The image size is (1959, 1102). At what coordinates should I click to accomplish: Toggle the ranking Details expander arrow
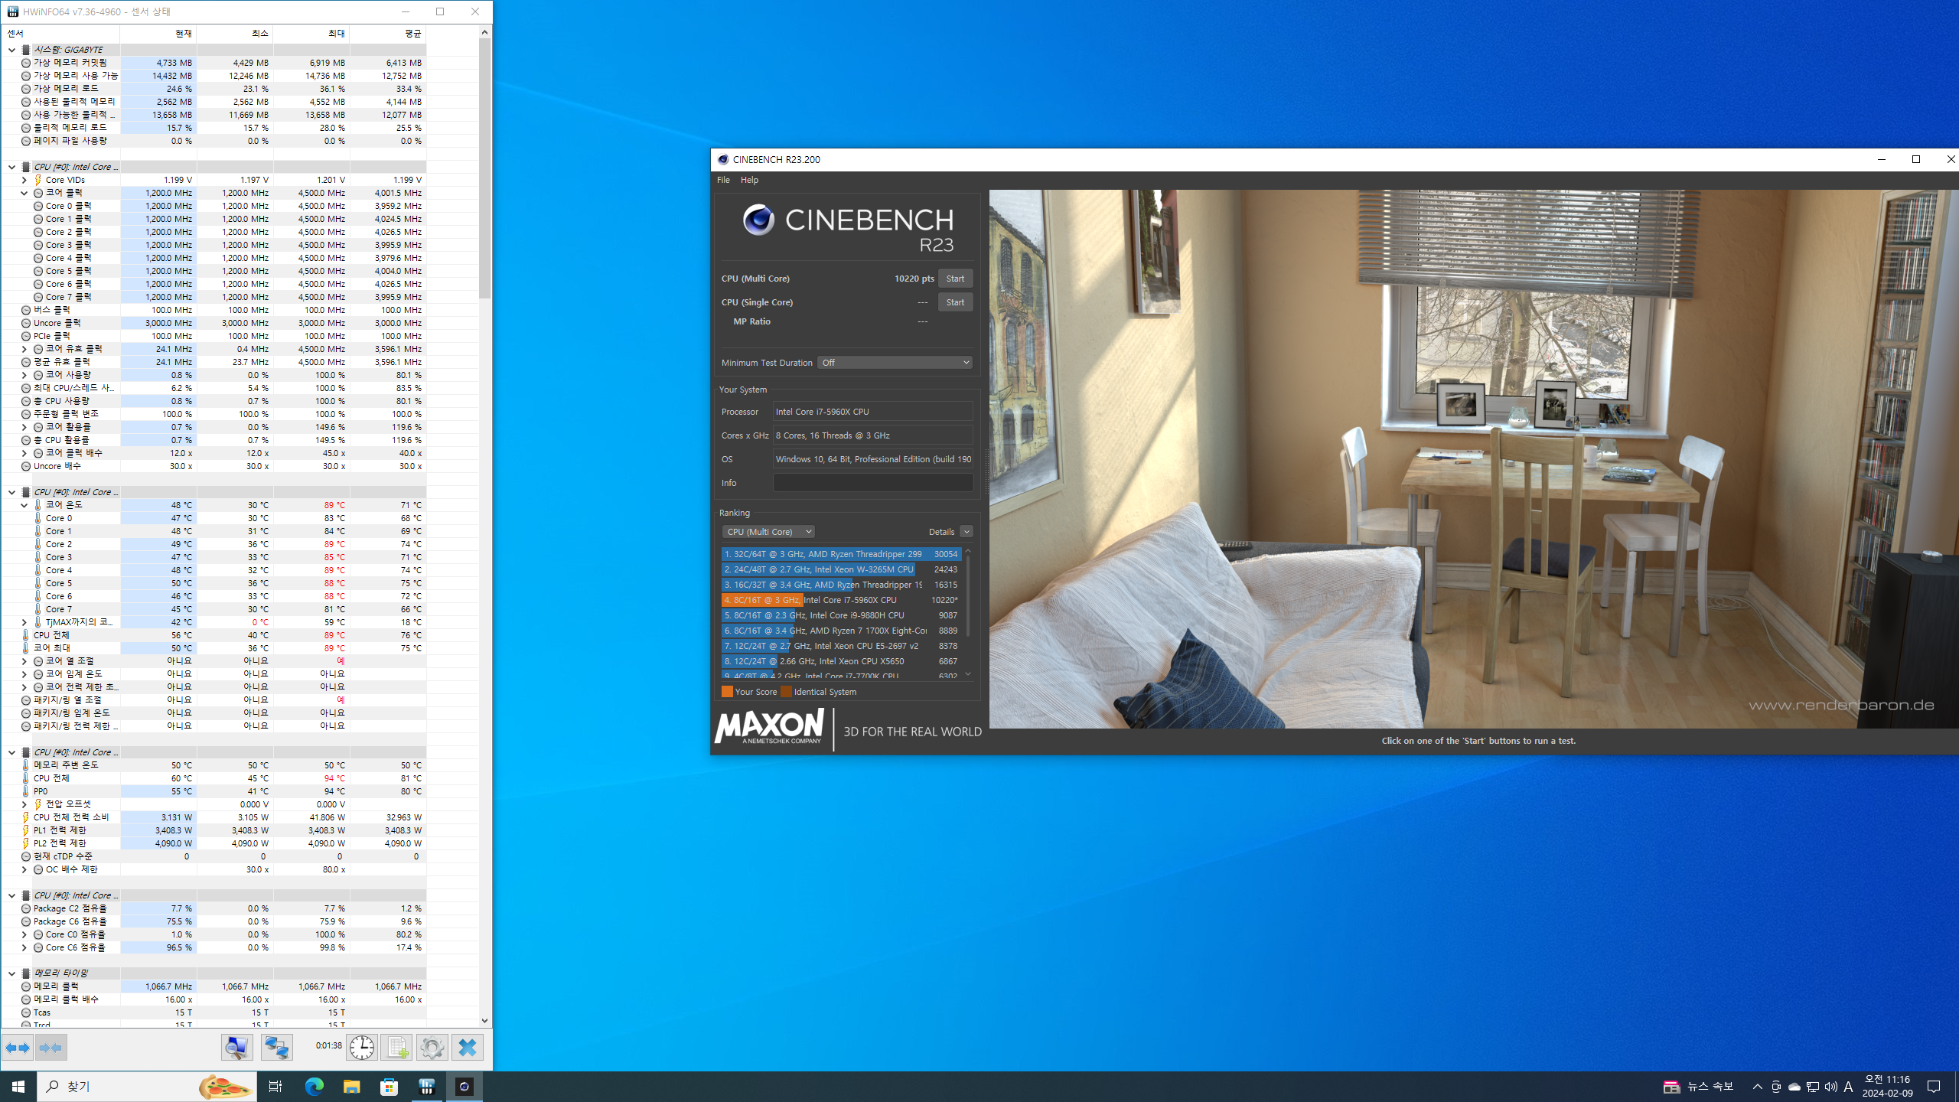(x=966, y=532)
